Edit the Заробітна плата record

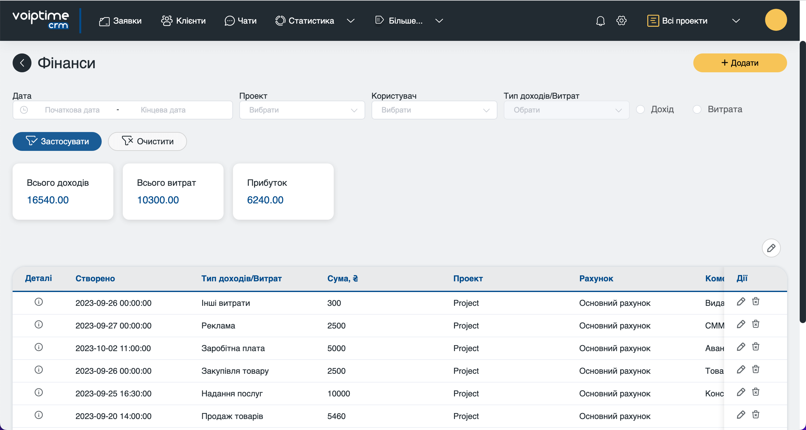pyautogui.click(x=741, y=347)
